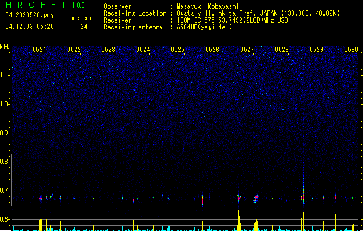Click the Observer field label
This screenshot has width=364, height=231.
pos(117,6)
